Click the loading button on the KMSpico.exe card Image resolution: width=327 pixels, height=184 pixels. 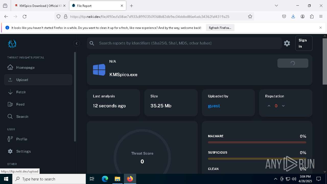coord(293,63)
